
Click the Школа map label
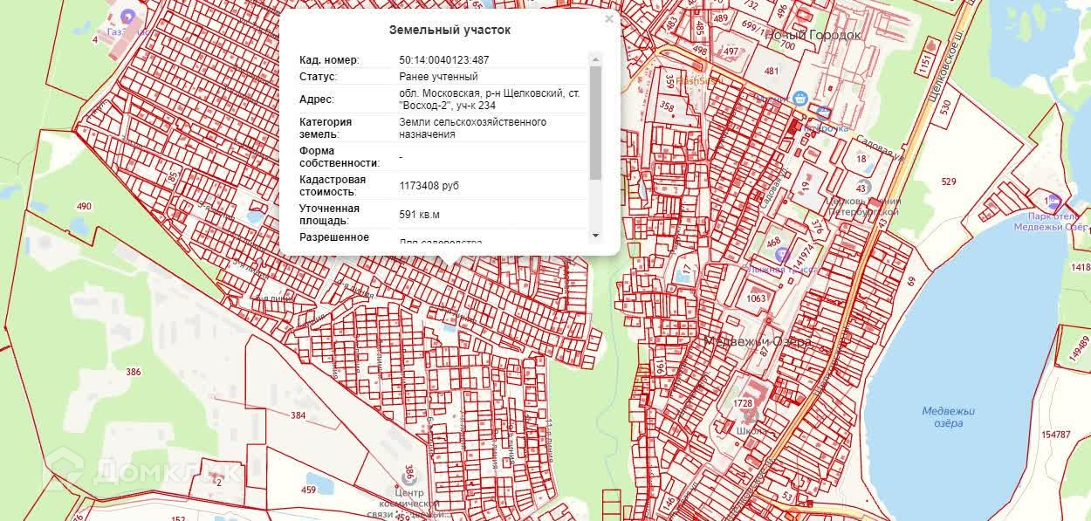point(751,430)
